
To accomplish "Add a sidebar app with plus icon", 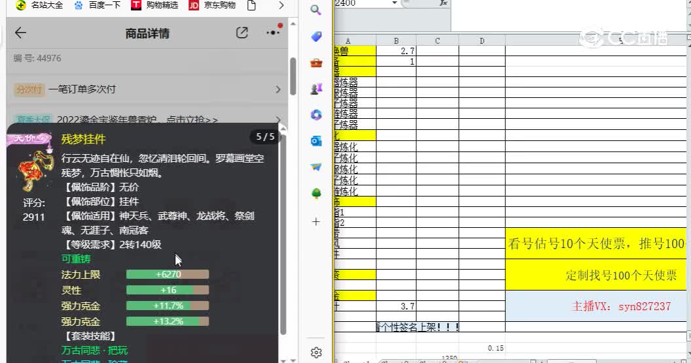I will [x=315, y=221].
